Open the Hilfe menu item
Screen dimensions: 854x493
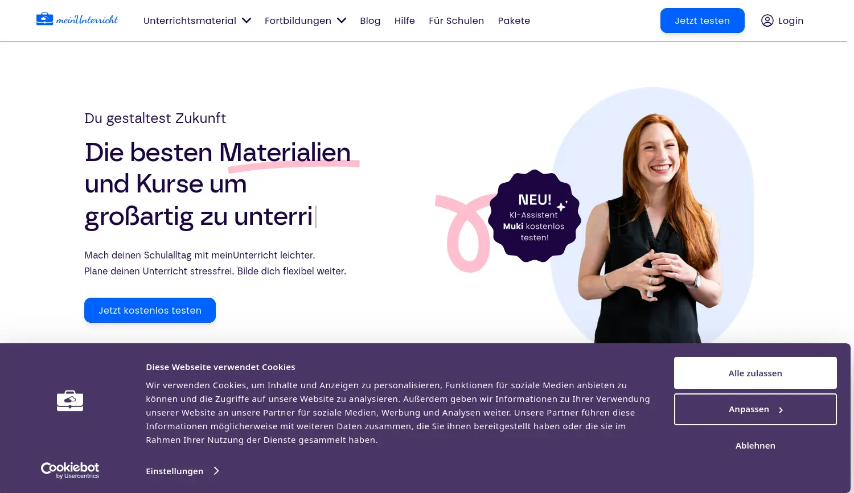(405, 20)
